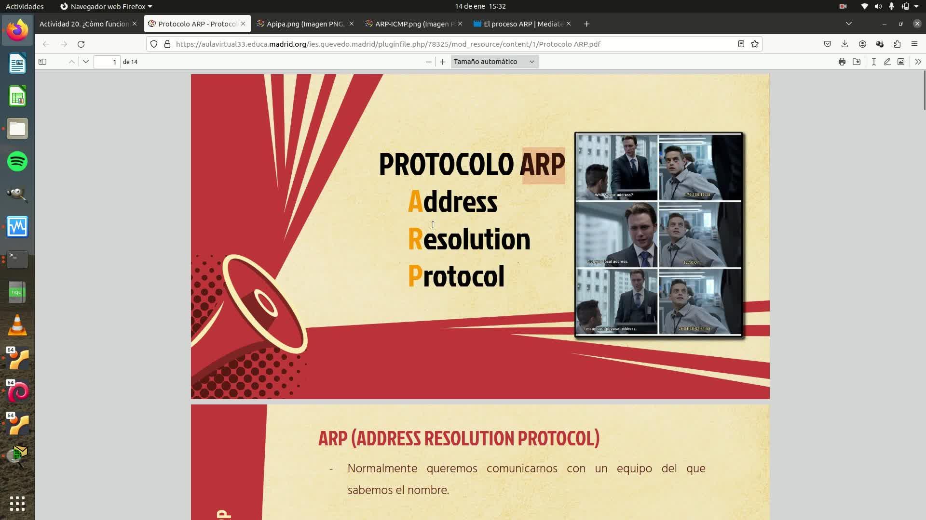Open a new browser tab
The height and width of the screenshot is (520, 926).
[586, 24]
